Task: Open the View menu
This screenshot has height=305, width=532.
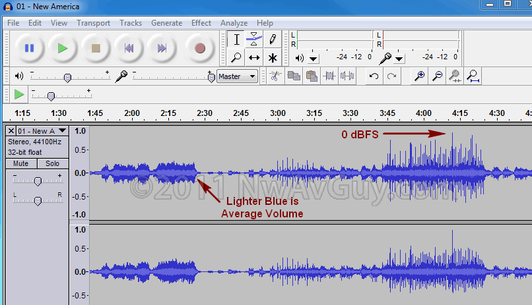Action: pos(59,23)
